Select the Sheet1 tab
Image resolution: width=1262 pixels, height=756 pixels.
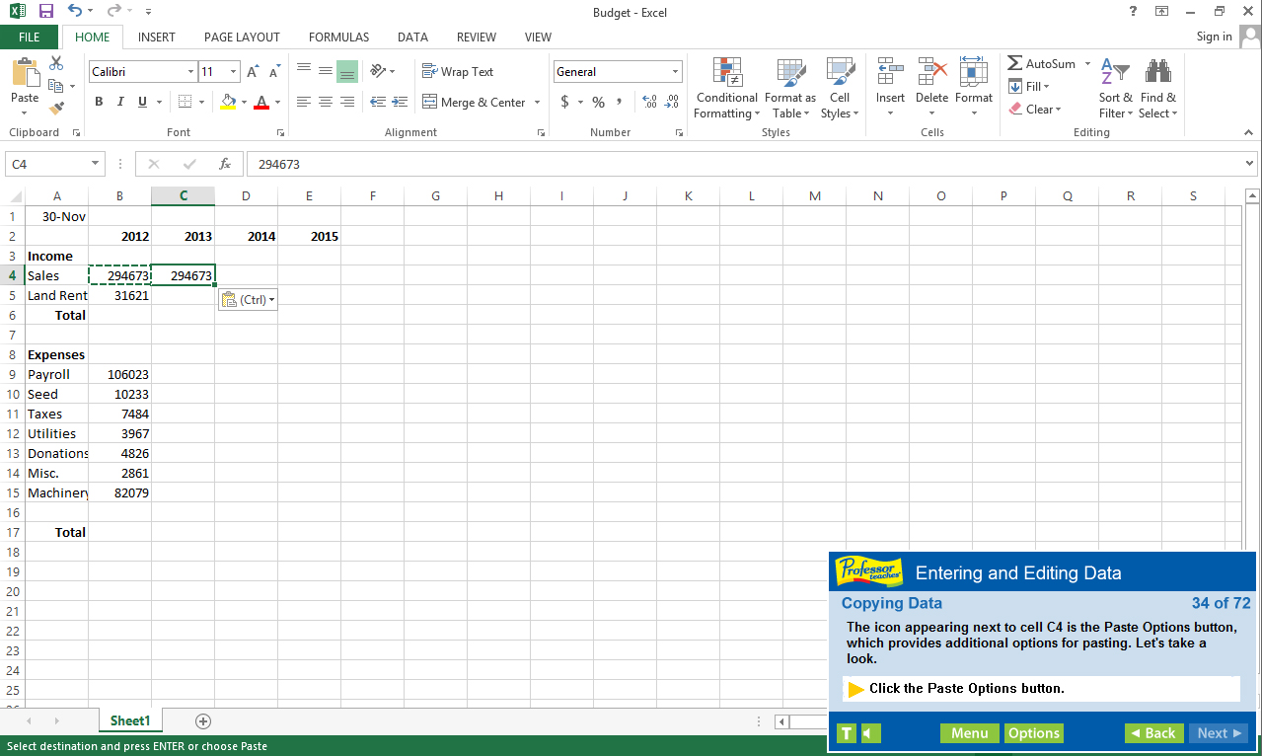[x=129, y=720]
